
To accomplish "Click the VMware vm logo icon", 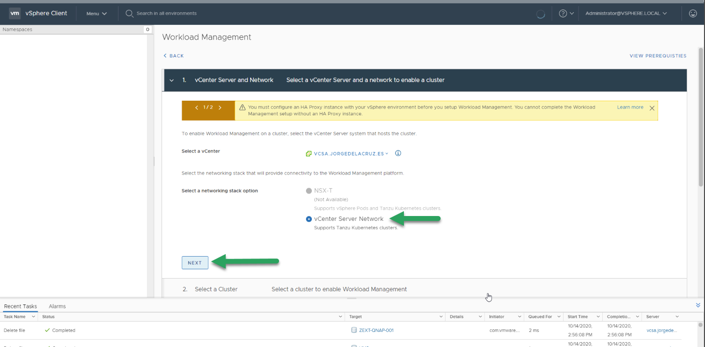I will point(15,13).
